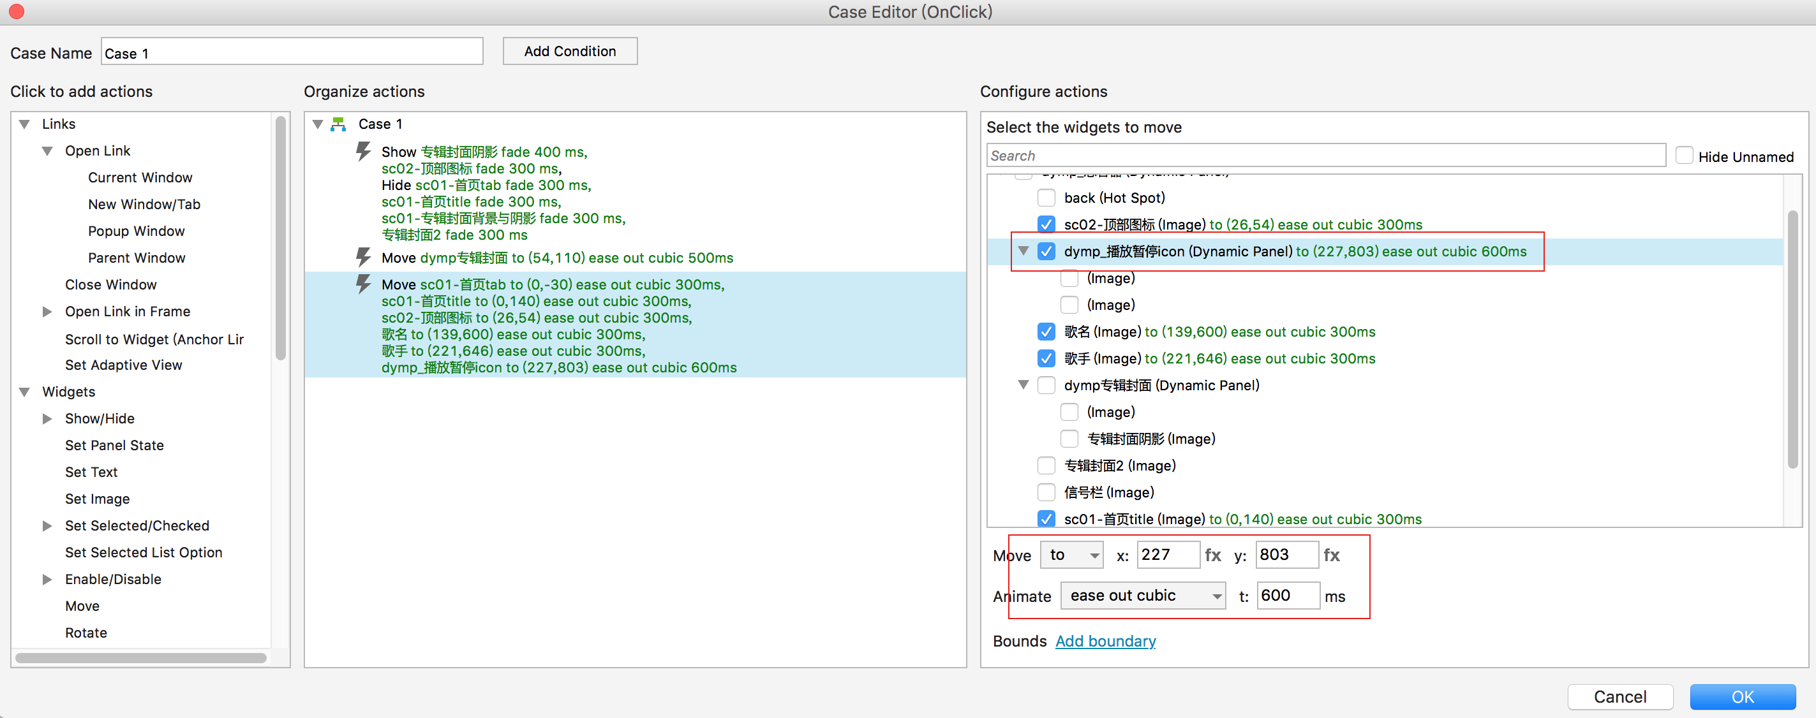Check 信号栏 (Image) checkbox
1816x718 pixels.
pos(1046,492)
